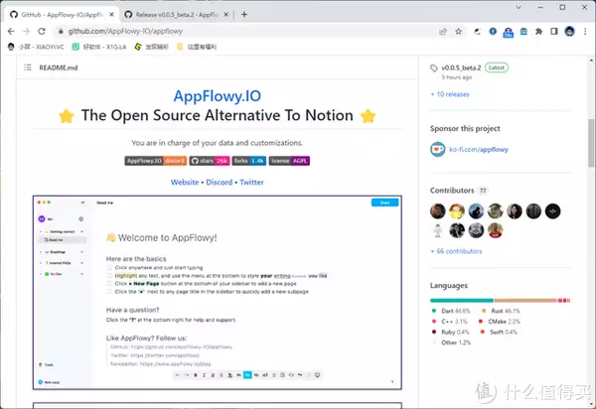Click the Rust 46.1% language entry
Screen dimensions: 596x409
point(501,311)
